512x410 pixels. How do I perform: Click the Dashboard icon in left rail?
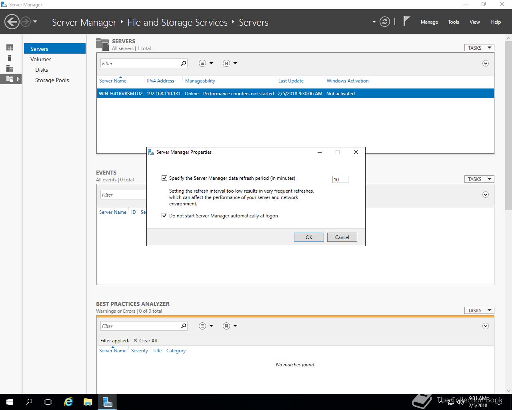pyautogui.click(x=10, y=48)
